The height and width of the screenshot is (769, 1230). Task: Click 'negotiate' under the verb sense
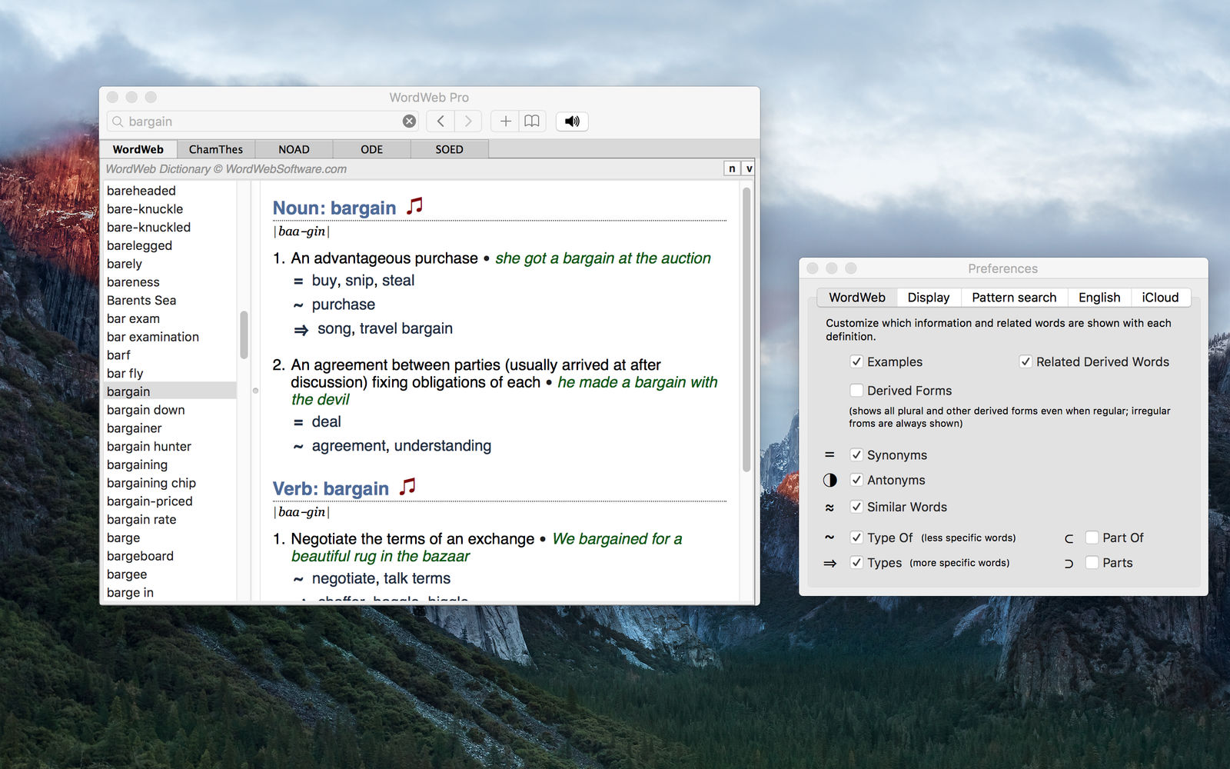344,578
